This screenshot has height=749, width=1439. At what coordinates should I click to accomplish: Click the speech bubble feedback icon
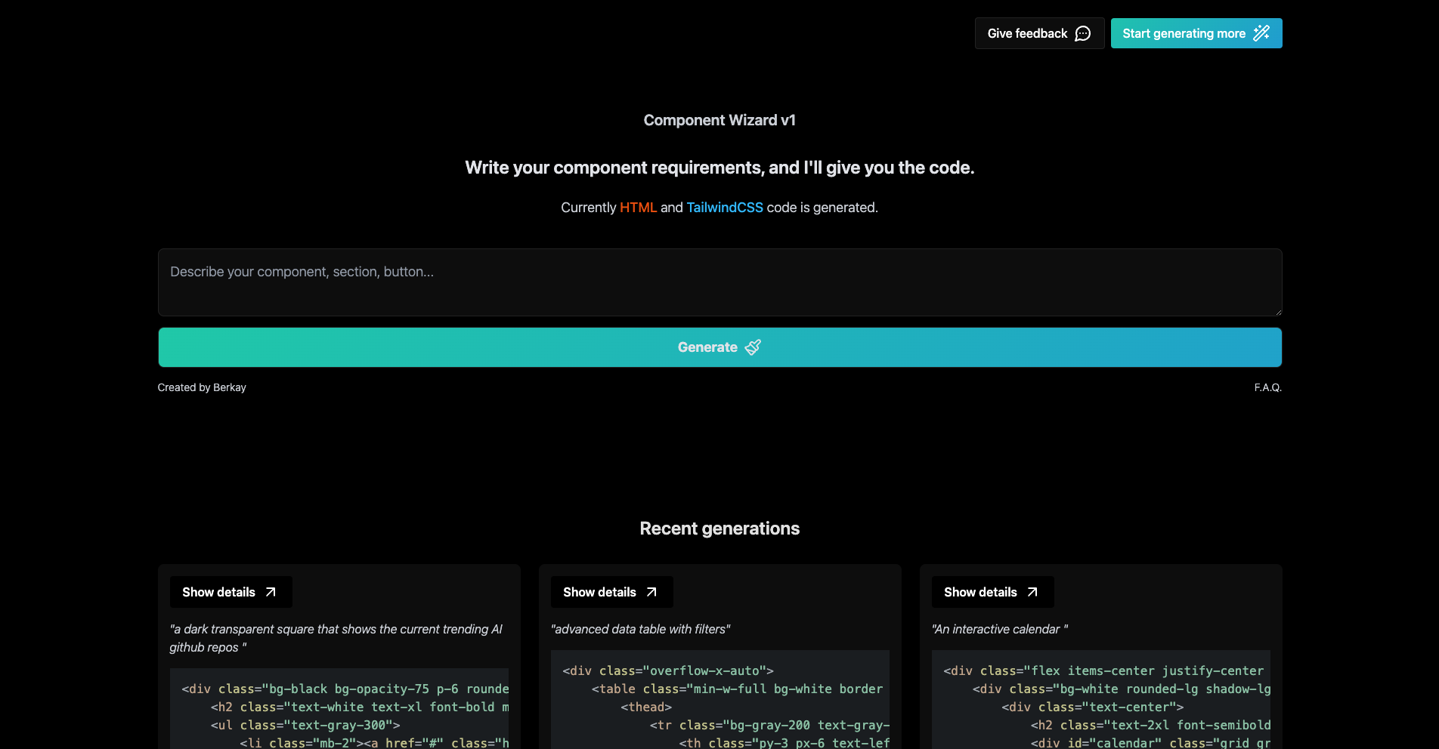coord(1083,33)
